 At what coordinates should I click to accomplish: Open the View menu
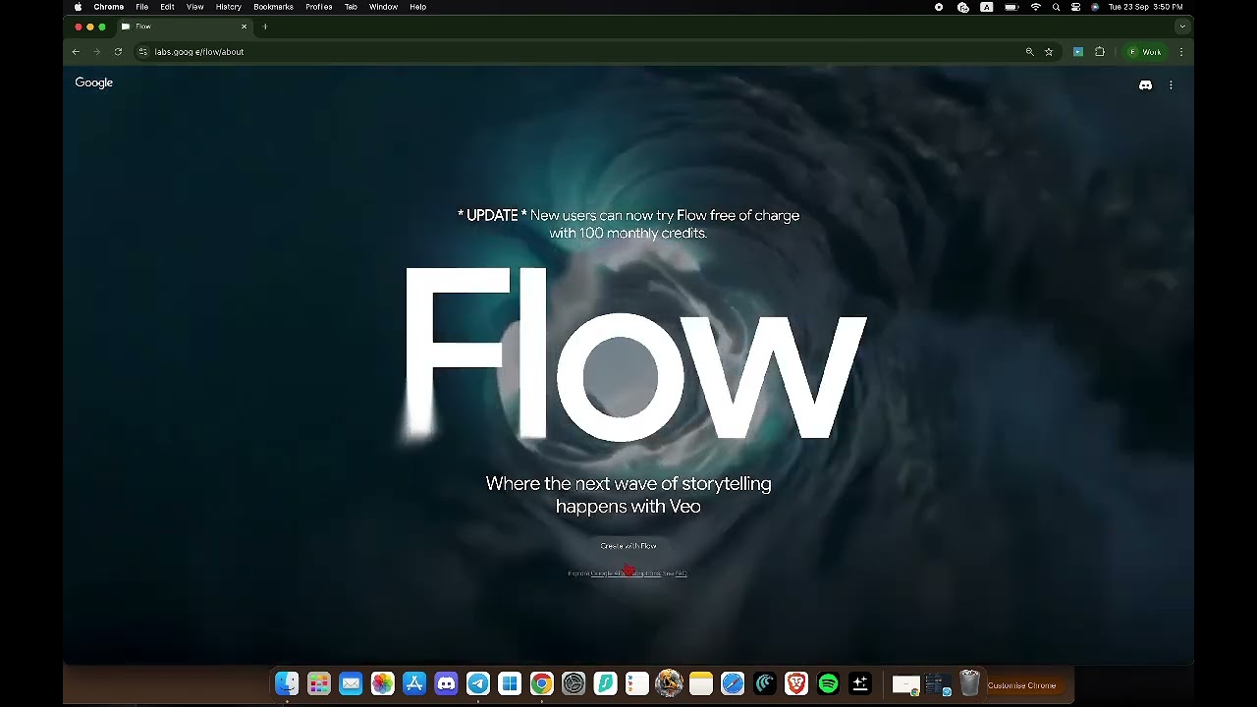point(195,7)
